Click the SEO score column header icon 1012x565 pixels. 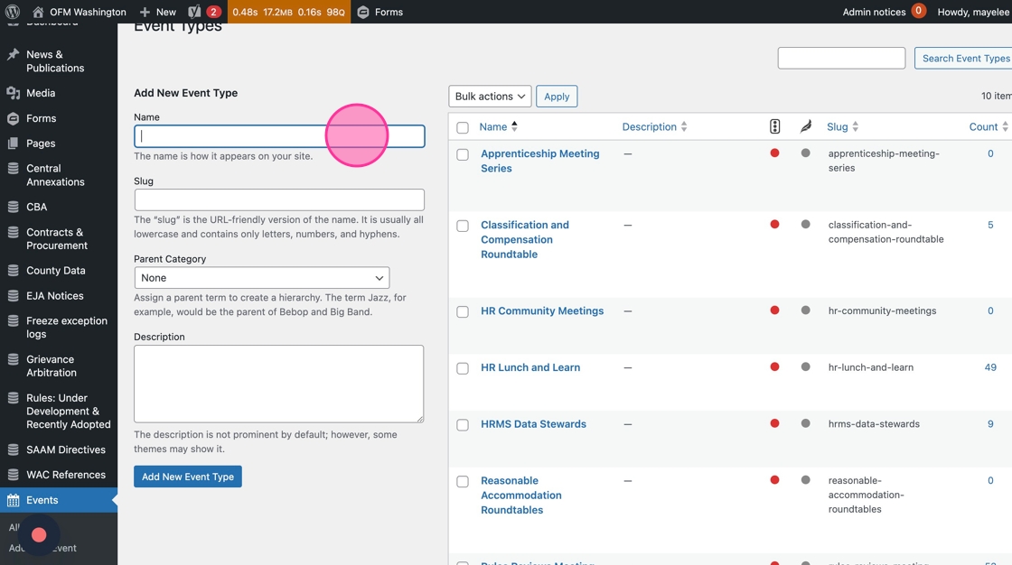coord(774,127)
